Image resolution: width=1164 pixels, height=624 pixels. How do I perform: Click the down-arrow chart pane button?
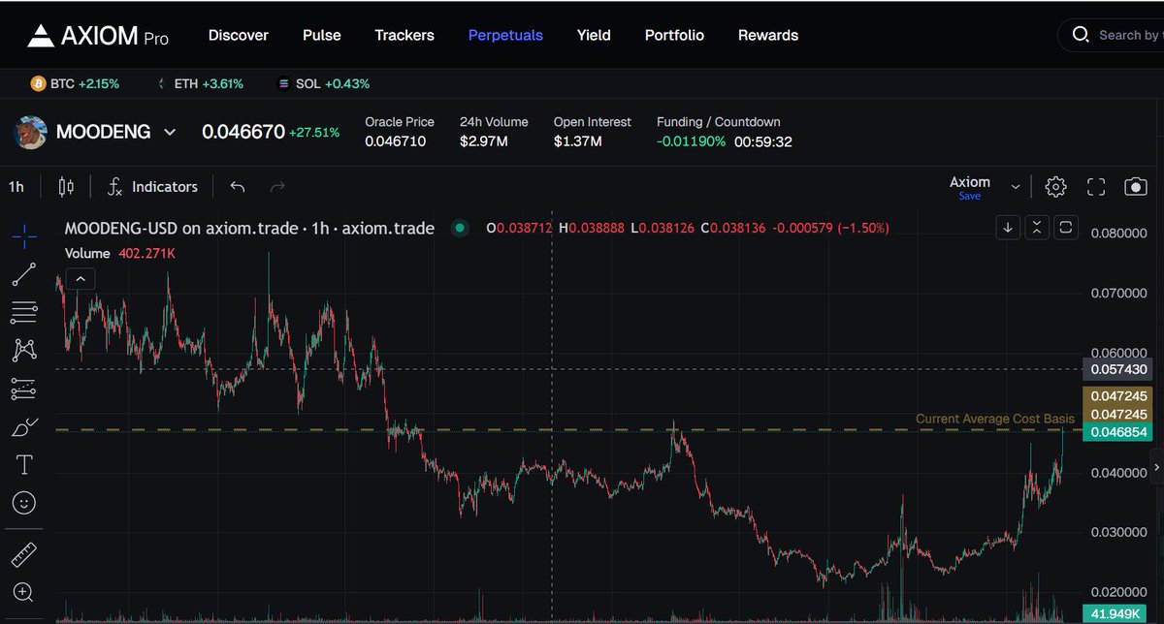tap(1008, 227)
